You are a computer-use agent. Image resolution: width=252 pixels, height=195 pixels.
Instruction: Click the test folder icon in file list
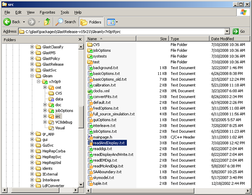pos(90,62)
